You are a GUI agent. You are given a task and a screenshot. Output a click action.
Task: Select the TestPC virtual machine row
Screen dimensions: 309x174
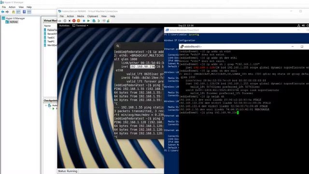pos(50,42)
